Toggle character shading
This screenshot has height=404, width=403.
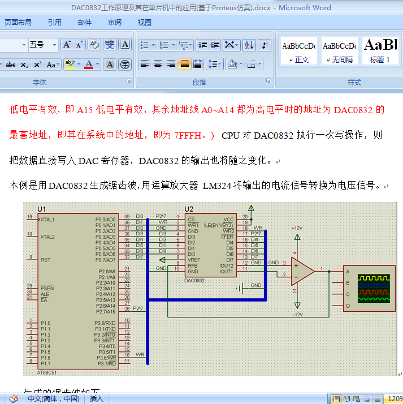tap(110, 65)
